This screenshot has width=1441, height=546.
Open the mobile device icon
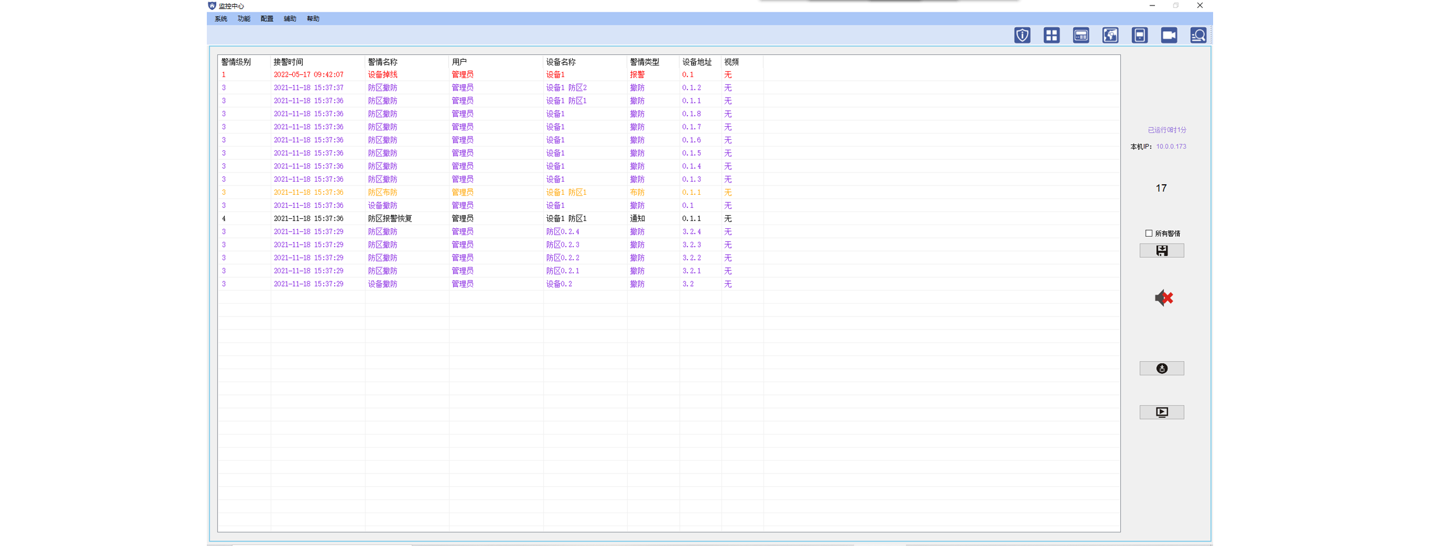(x=1139, y=35)
